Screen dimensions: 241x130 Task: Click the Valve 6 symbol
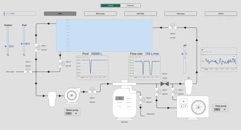[157, 92]
